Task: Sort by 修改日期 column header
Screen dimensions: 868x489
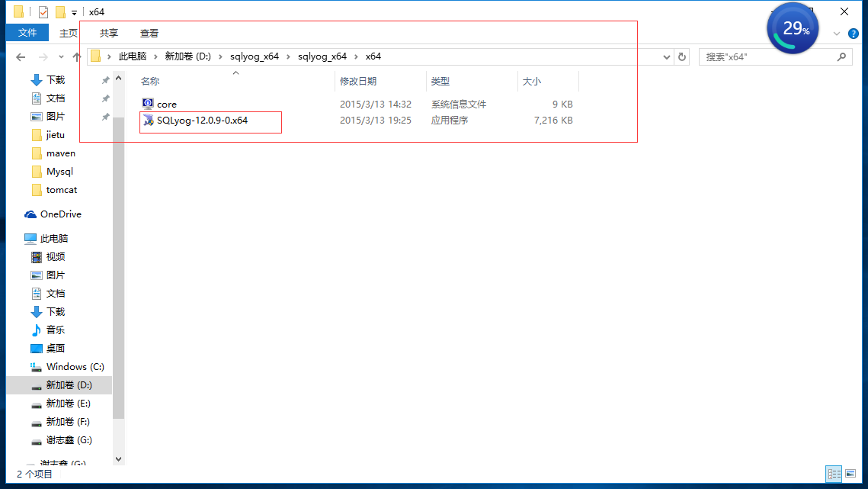Action: click(358, 82)
